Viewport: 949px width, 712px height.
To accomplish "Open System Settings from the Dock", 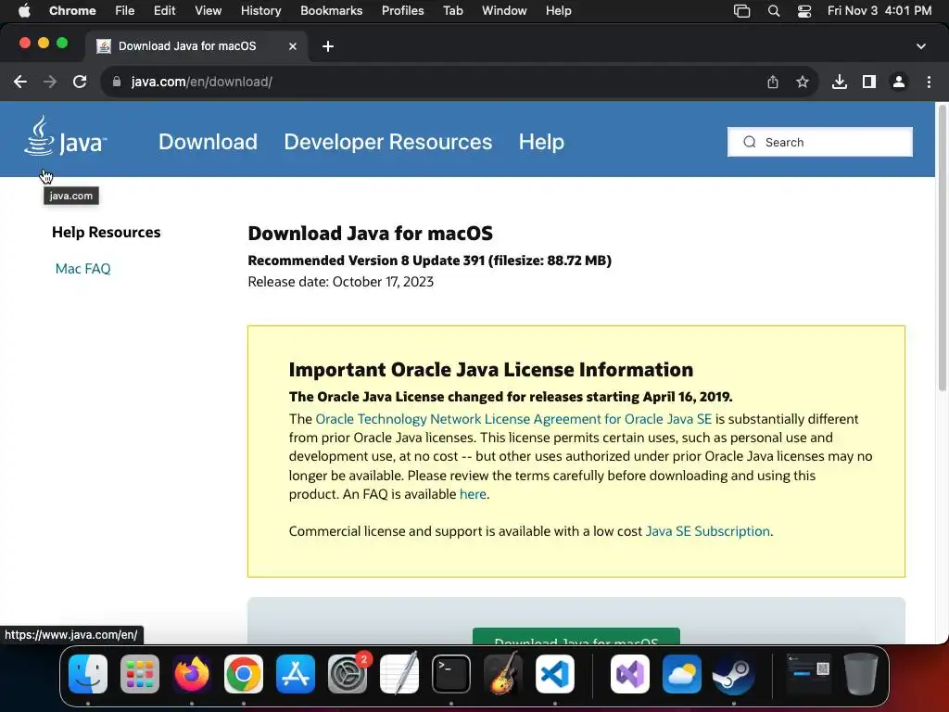I will click(348, 674).
